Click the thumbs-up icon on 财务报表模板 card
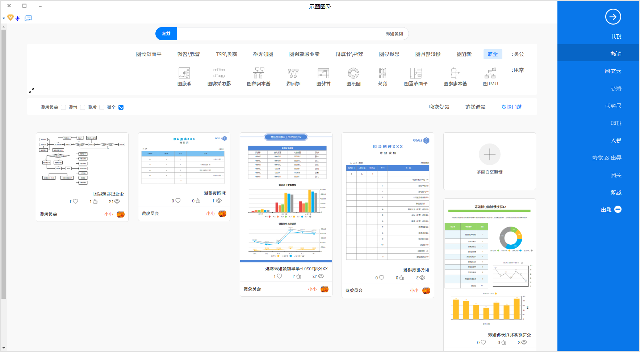This screenshot has height=352, width=640. 401,278
